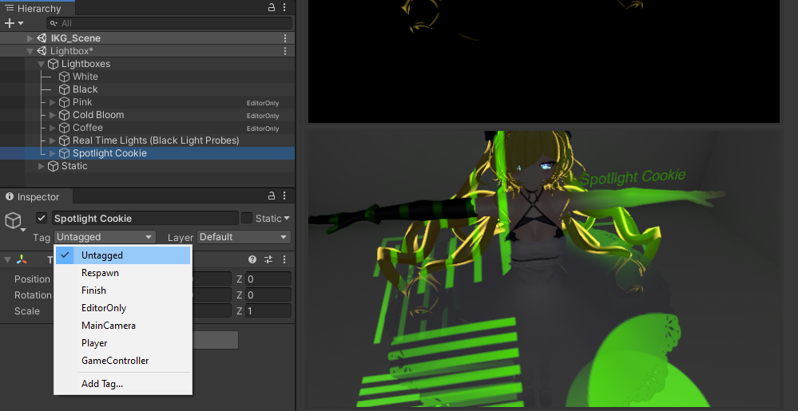Open the Layer dropdown showing Default
This screenshot has height=411, width=798.
(x=244, y=237)
